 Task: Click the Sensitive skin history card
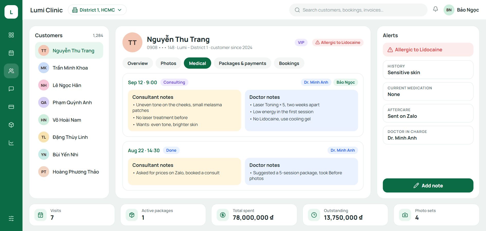pos(428,70)
